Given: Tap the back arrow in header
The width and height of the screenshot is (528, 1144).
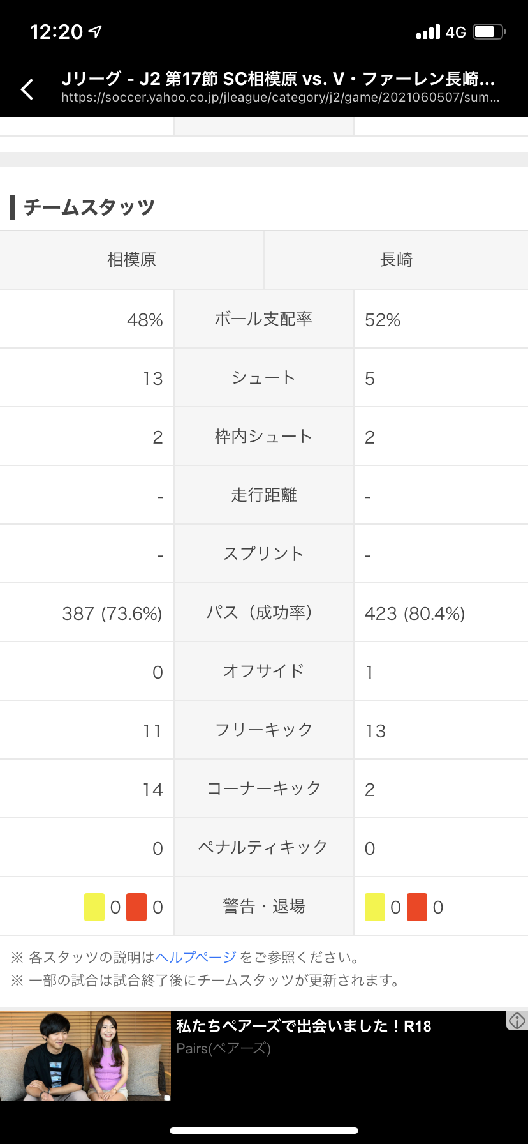Looking at the screenshot, I should (27, 89).
